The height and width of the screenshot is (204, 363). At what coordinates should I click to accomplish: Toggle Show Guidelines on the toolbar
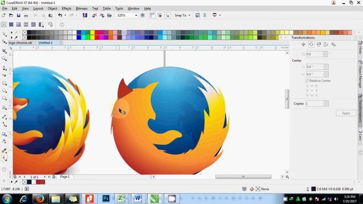click(x=167, y=15)
